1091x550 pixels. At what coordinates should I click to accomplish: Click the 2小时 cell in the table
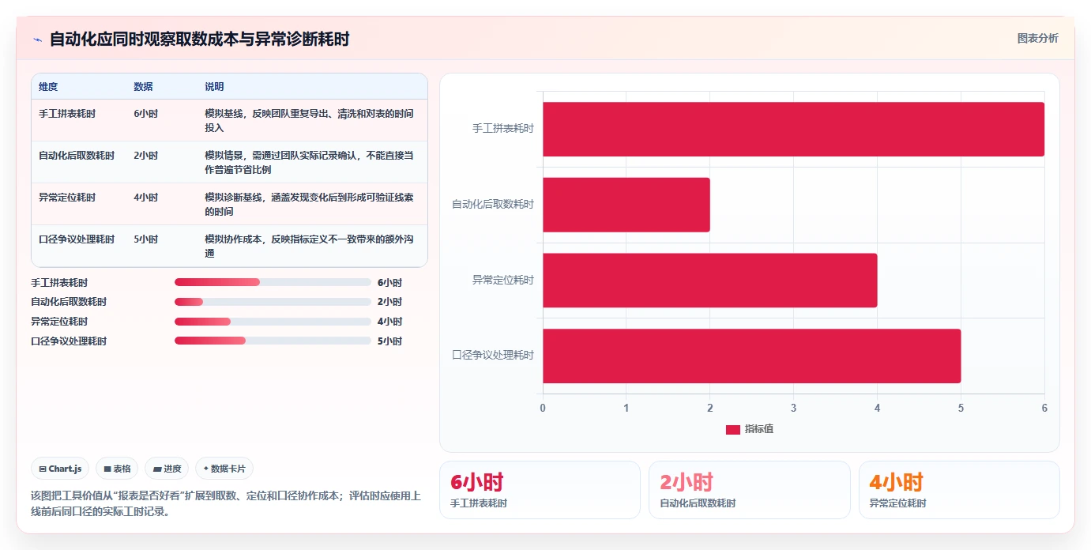tap(146, 156)
